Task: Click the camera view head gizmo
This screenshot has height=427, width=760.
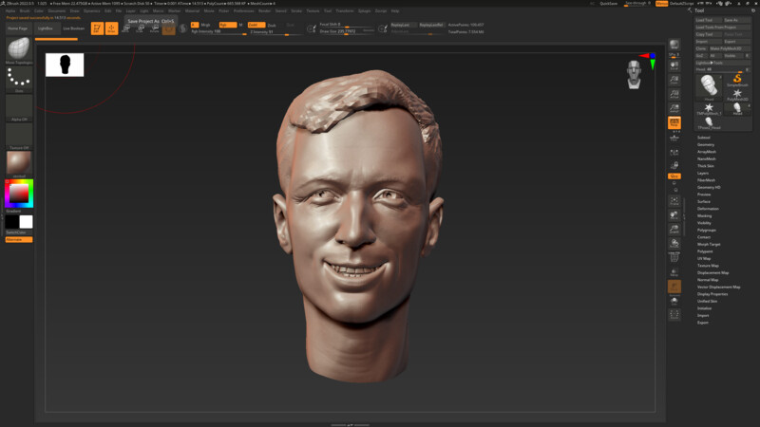Action: pyautogui.click(x=634, y=74)
